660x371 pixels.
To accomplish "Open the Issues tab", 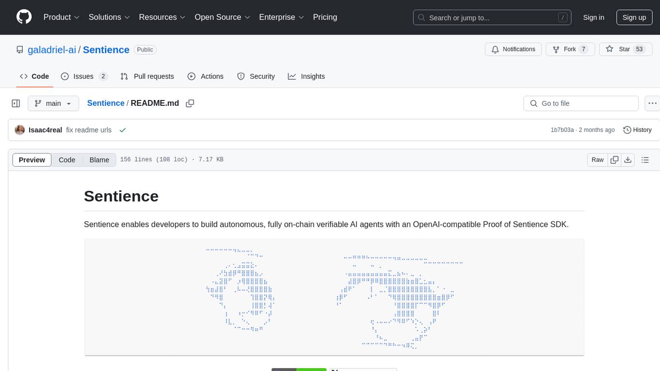I will (84, 76).
